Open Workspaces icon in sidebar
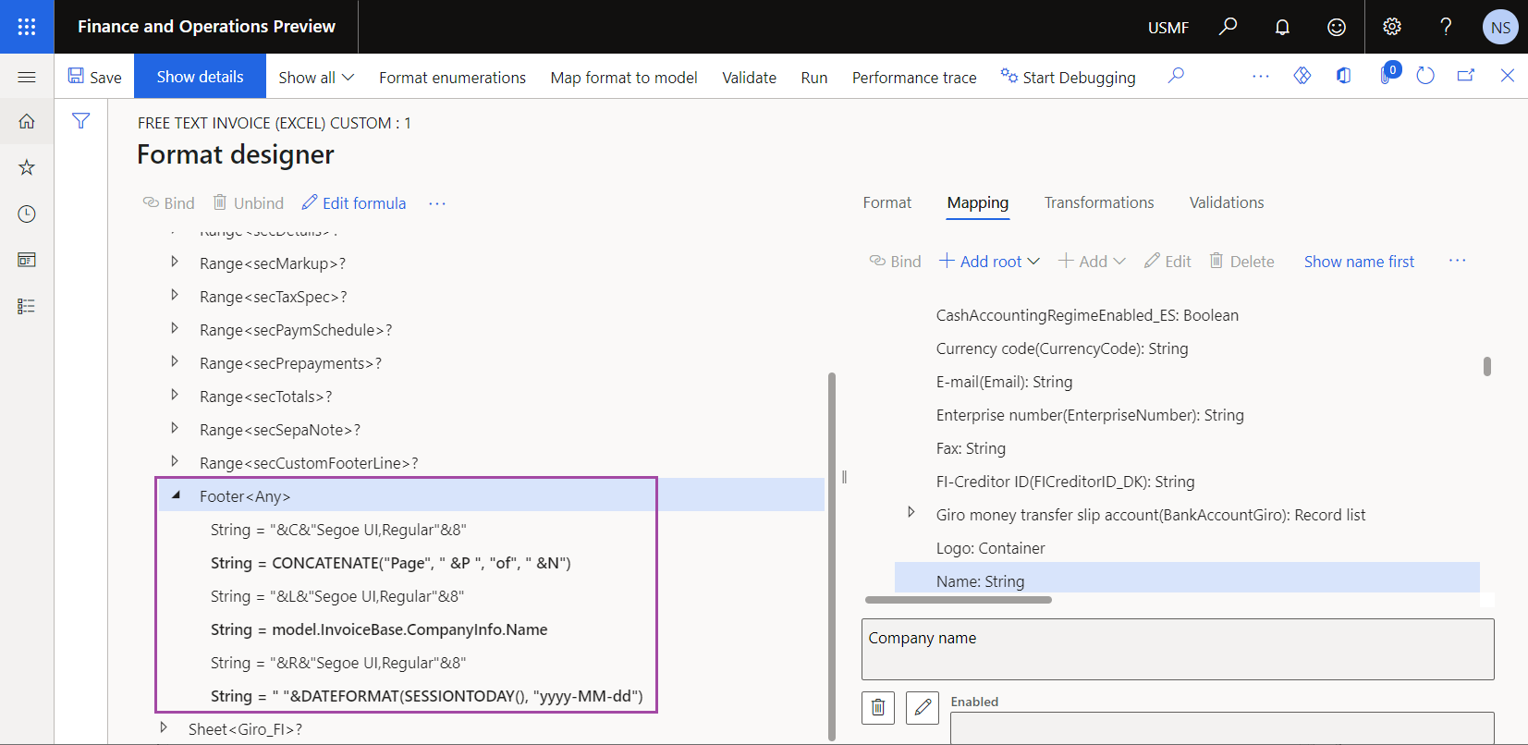The width and height of the screenshot is (1528, 745). 27,260
